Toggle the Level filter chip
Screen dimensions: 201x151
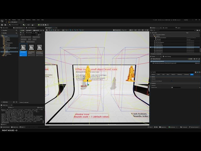click(29, 39)
